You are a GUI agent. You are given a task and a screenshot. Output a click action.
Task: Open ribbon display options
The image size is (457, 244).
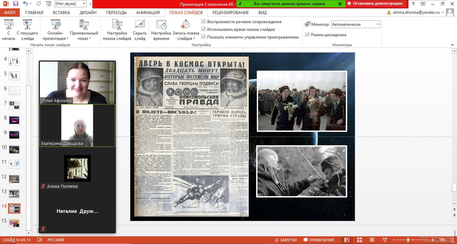[x=423, y=4]
